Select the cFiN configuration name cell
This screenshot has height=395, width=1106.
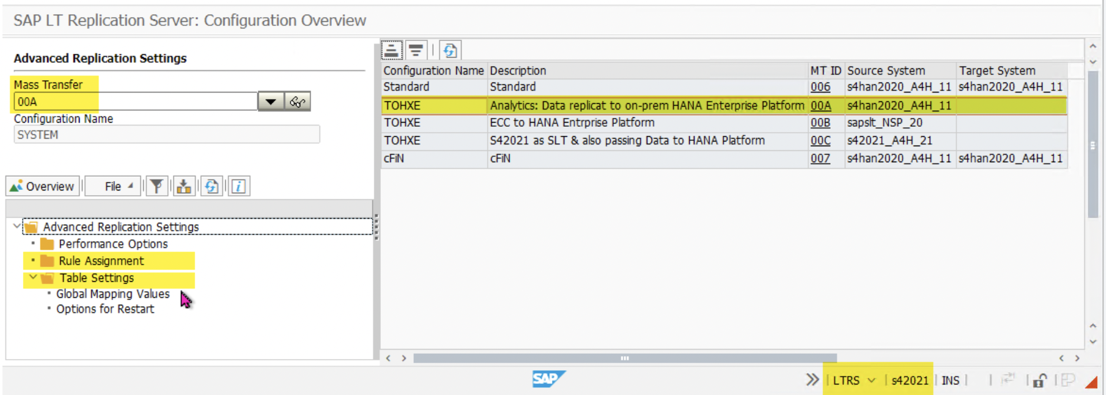(x=434, y=159)
